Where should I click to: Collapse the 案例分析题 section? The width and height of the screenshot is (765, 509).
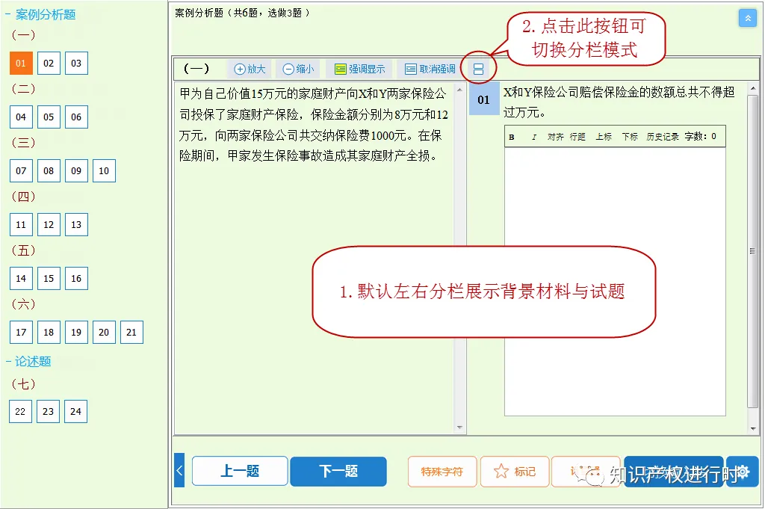point(7,14)
